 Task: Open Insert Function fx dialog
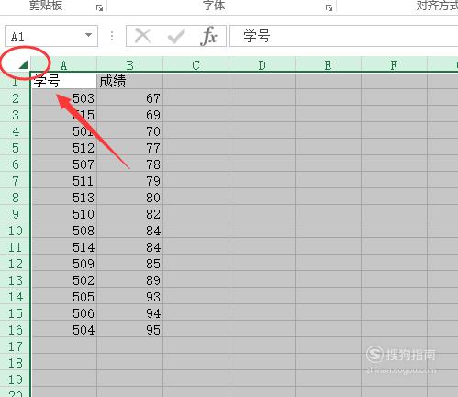(x=209, y=36)
